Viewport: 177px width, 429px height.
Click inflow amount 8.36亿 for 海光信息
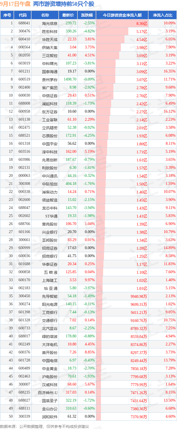click(x=142, y=24)
